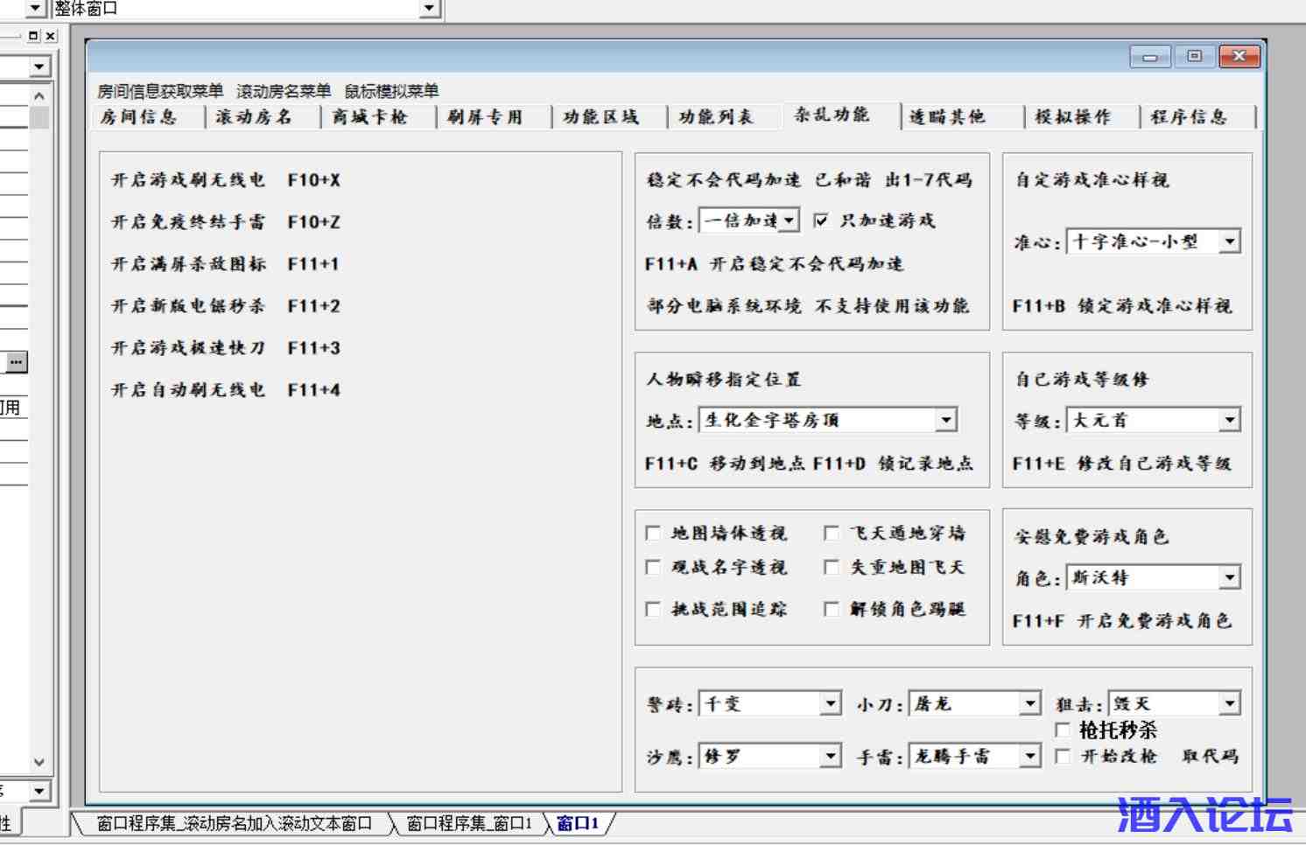1306x845 pixels.
Task: Expand the 准心 crosshair style dropdown
Action: tap(1230, 241)
